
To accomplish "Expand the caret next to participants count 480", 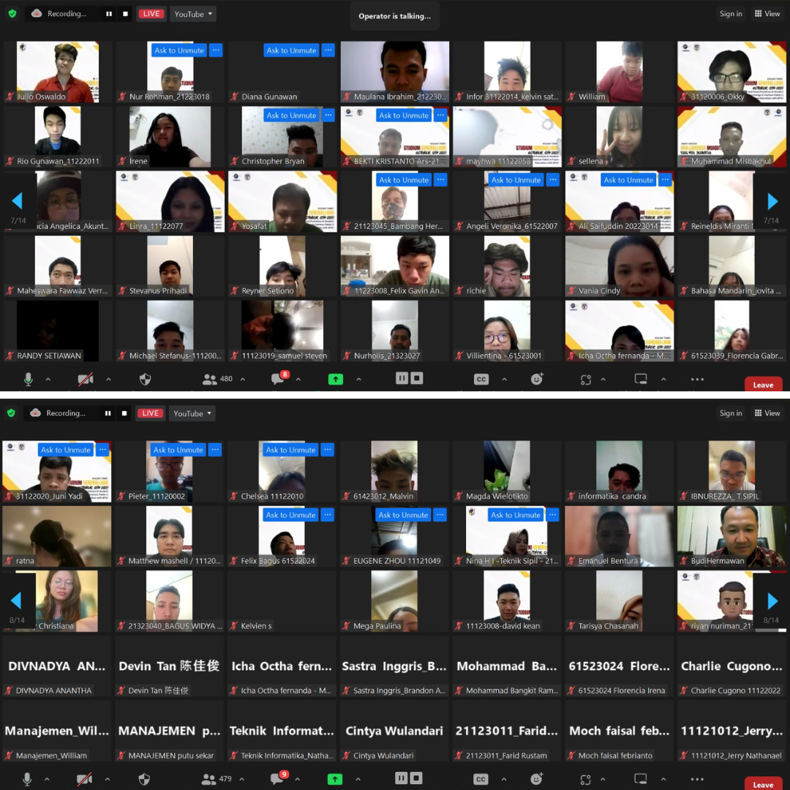I will pyautogui.click(x=243, y=379).
